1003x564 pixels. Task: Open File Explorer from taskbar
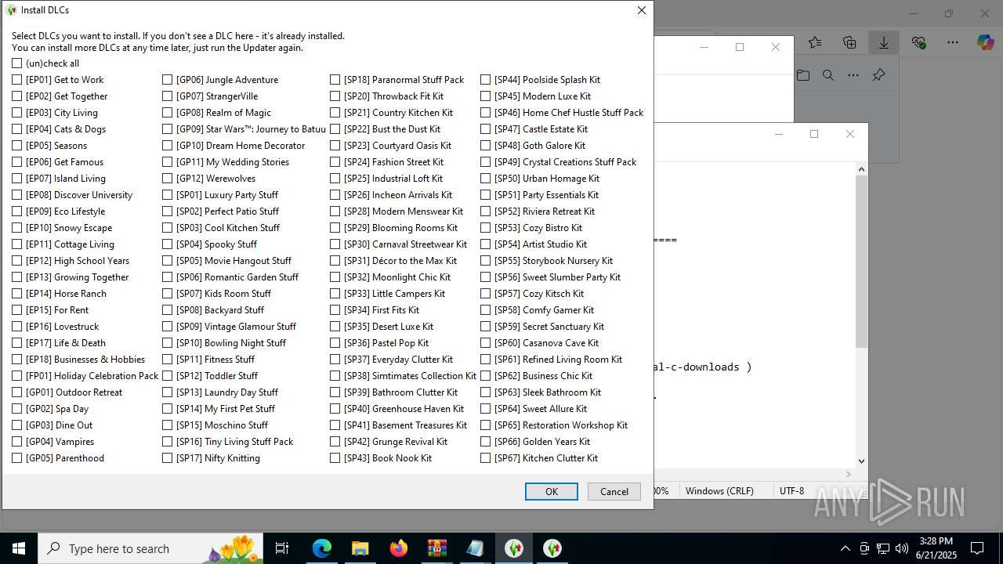coord(360,548)
